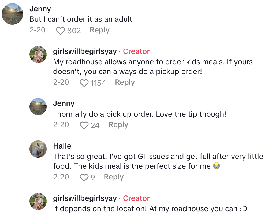The width and height of the screenshot is (276, 215).
Task: Click the 802 like count
Action: click(x=74, y=31)
